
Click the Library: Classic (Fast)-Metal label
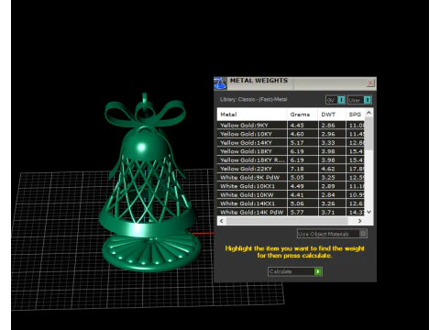253,99
